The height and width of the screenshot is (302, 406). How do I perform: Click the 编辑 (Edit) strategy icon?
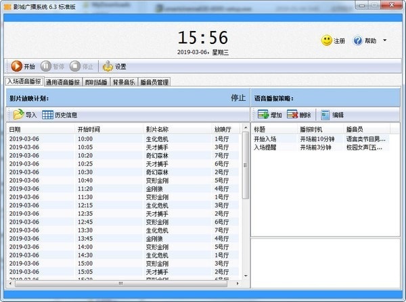[x=325, y=115]
